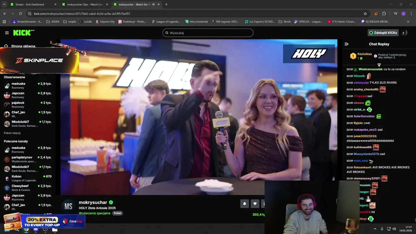Click the browser forward arrow

point(12,14)
